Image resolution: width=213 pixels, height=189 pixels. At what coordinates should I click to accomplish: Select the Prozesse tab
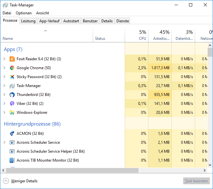(10, 20)
